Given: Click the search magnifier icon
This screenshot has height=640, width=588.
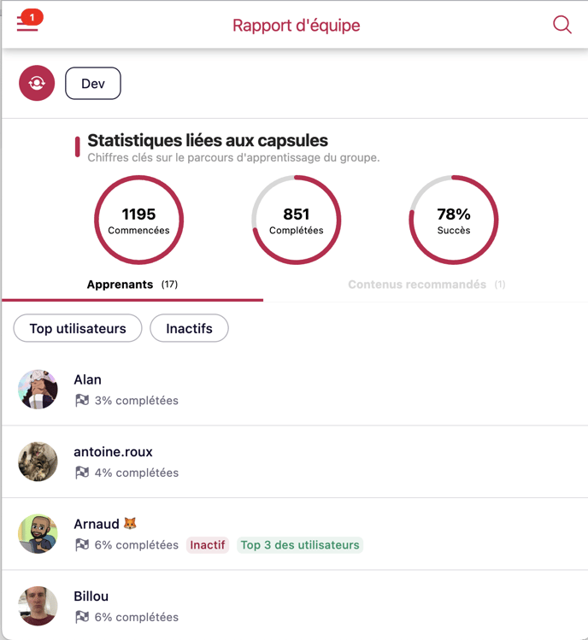Looking at the screenshot, I should pos(562,25).
